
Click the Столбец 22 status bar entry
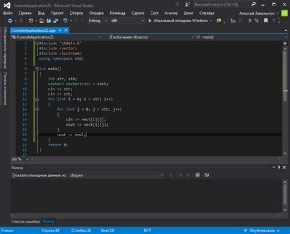(81, 230)
